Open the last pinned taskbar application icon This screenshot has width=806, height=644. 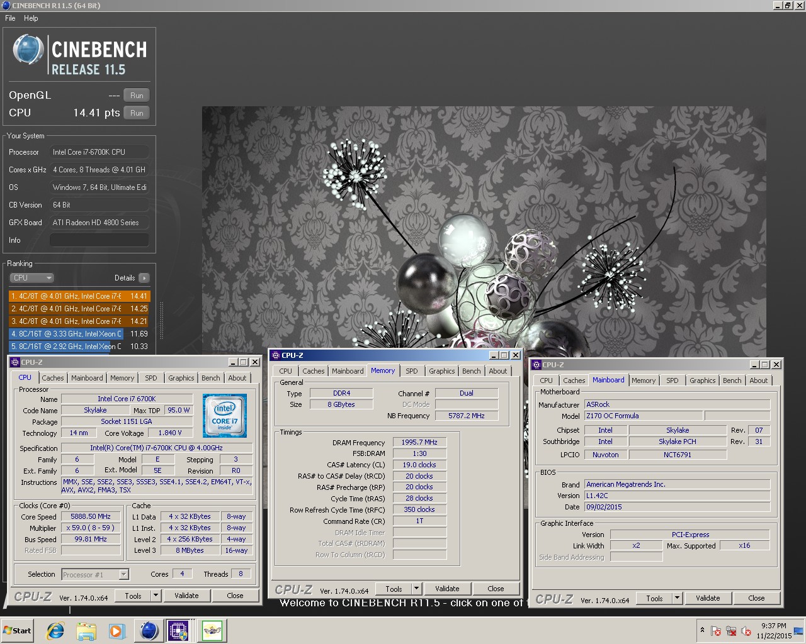tap(212, 630)
